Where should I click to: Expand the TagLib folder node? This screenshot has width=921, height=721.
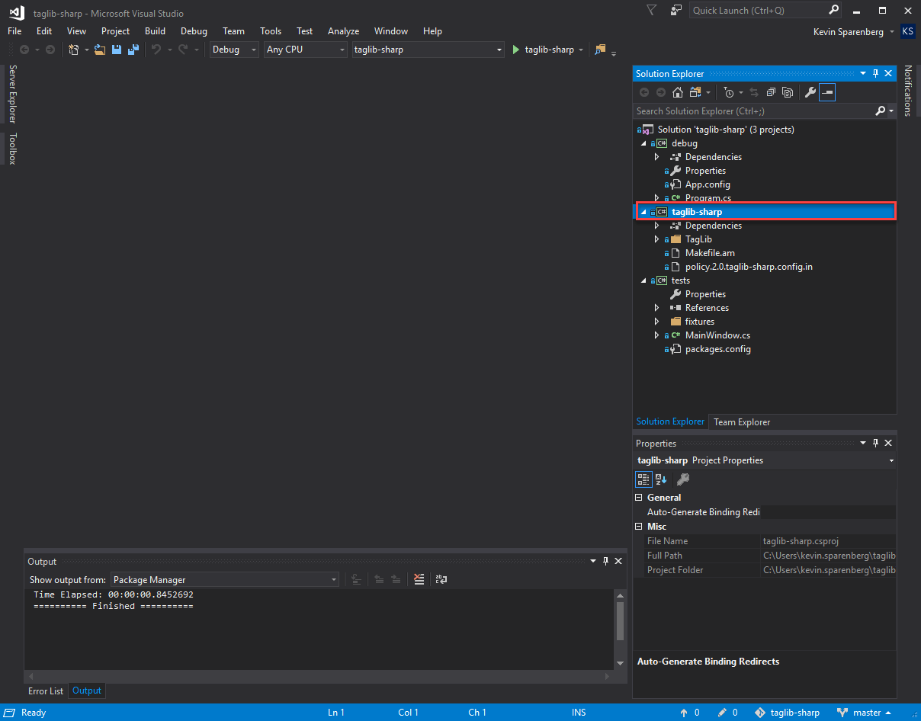657,239
